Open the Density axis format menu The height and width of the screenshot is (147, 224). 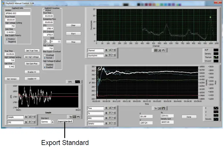coord(114,123)
